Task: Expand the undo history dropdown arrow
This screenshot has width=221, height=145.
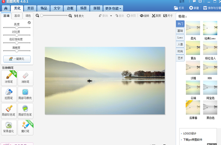Action: click(111, 16)
